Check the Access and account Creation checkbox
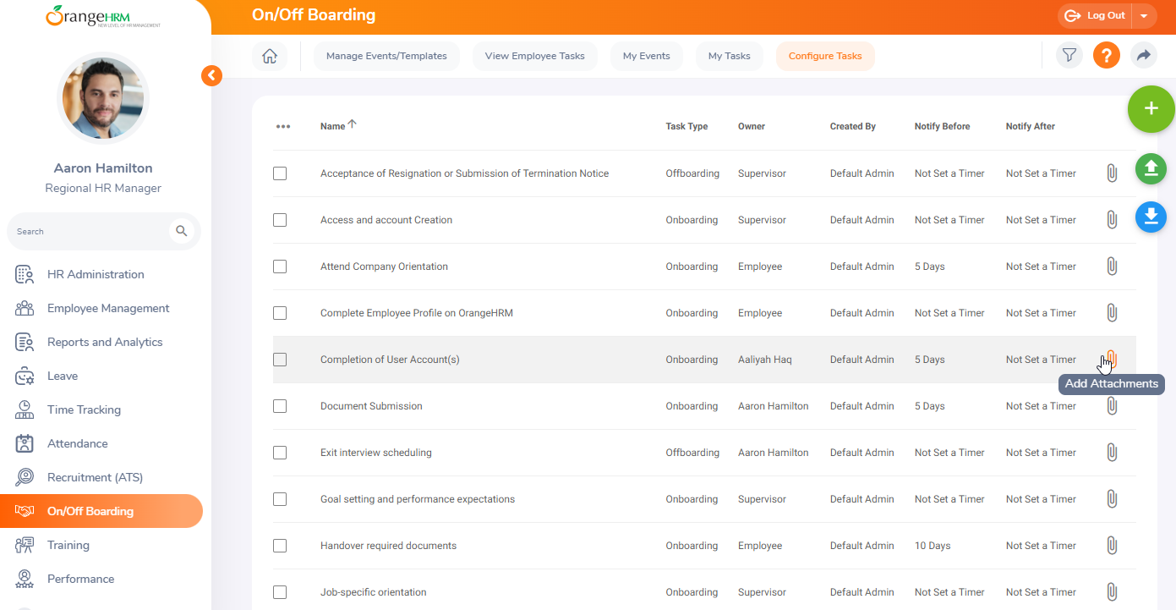The width and height of the screenshot is (1176, 610). [x=280, y=220]
